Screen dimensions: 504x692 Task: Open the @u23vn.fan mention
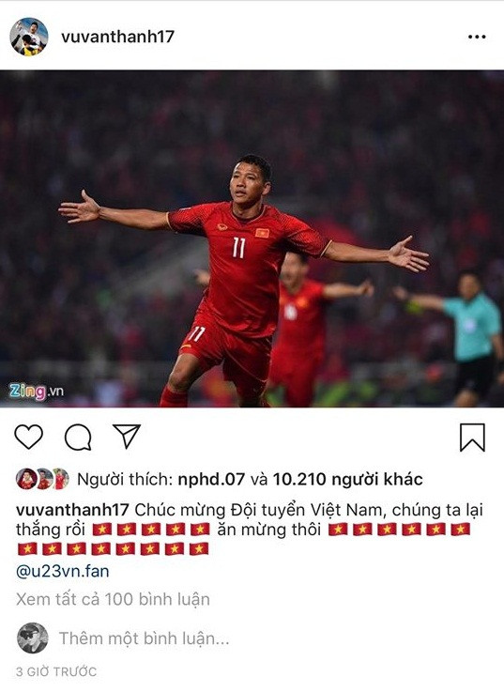click(63, 571)
